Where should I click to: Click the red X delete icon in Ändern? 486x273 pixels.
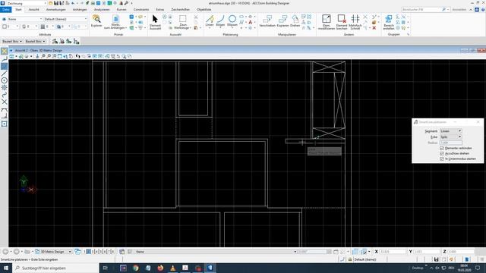(374, 28)
